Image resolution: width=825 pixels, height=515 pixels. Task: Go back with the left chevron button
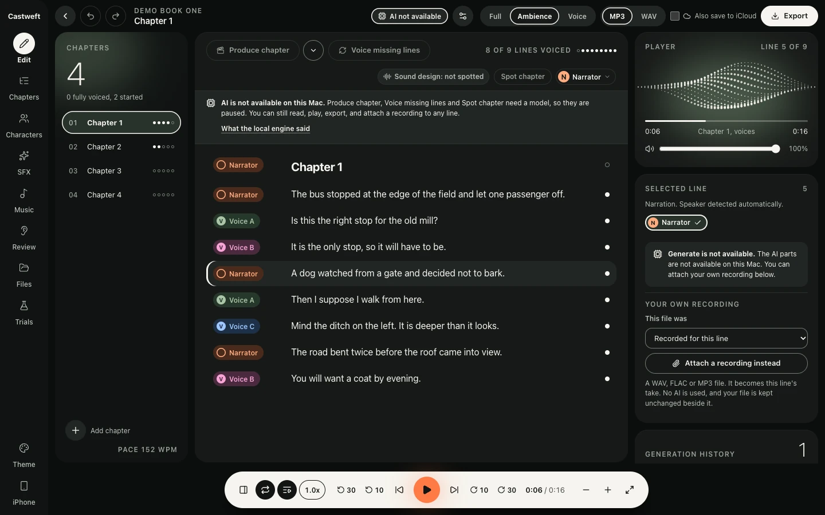(x=65, y=16)
